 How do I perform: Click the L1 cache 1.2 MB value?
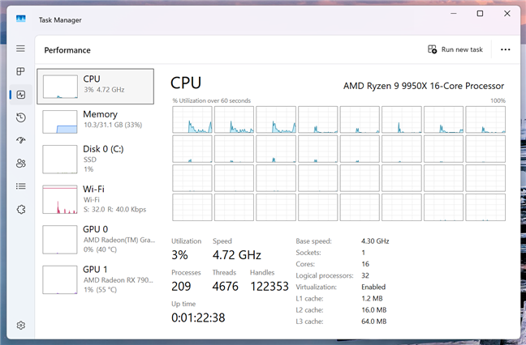pyautogui.click(x=372, y=299)
